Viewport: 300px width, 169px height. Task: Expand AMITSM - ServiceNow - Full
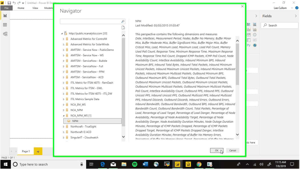click(x=64, y=66)
